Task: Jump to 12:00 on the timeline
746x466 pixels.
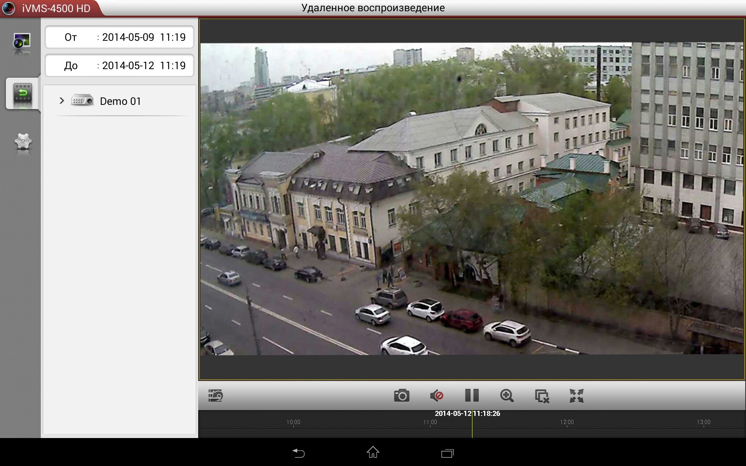Action: tap(567, 422)
